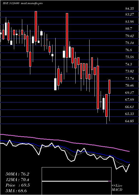Viewport: 139px width, 195px height.
Task: Click the 76.8 price axis label
Action: point(129,50)
